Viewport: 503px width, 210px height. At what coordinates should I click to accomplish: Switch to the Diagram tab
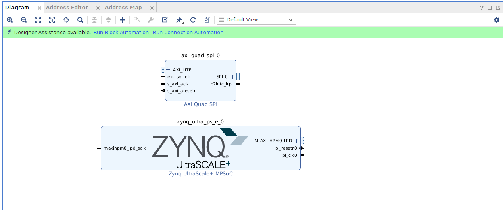click(x=17, y=8)
